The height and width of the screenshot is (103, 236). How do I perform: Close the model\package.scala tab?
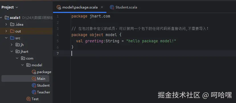coord(102,7)
